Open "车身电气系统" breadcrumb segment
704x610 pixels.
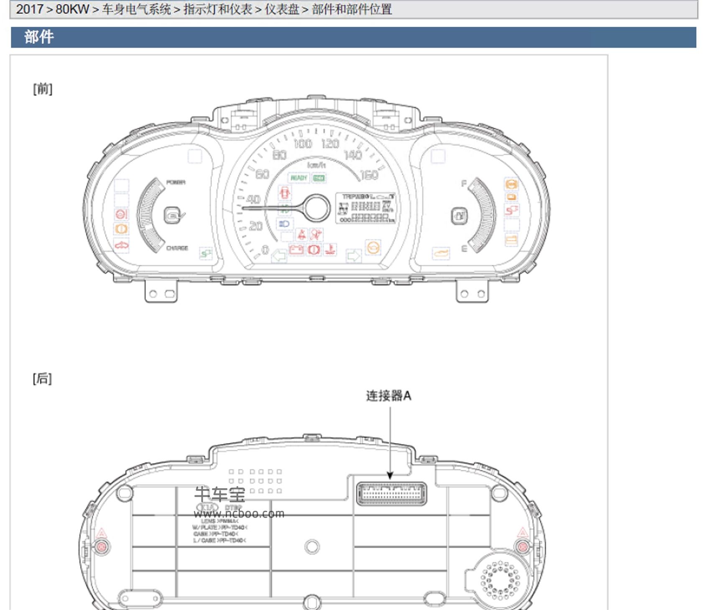click(x=136, y=9)
